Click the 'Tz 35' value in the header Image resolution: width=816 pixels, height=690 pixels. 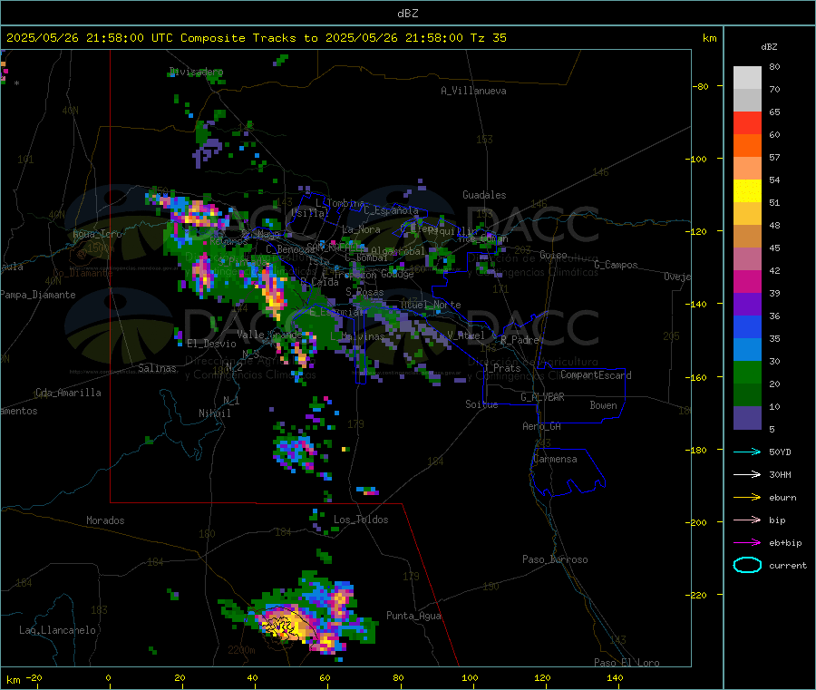click(488, 38)
